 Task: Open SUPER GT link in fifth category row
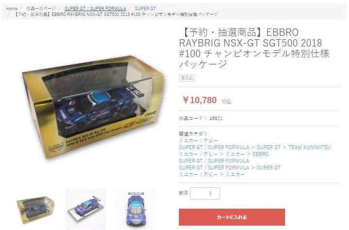click(x=269, y=167)
